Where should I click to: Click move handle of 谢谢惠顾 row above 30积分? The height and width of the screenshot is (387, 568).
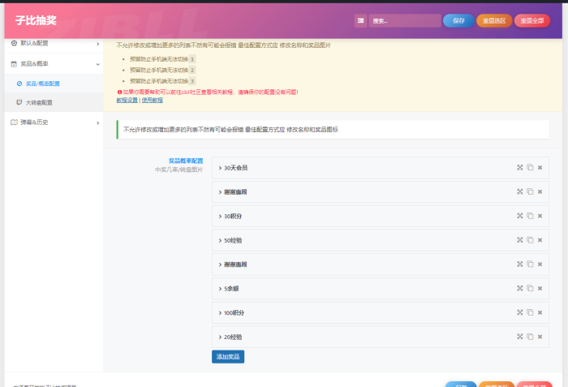[x=520, y=191]
